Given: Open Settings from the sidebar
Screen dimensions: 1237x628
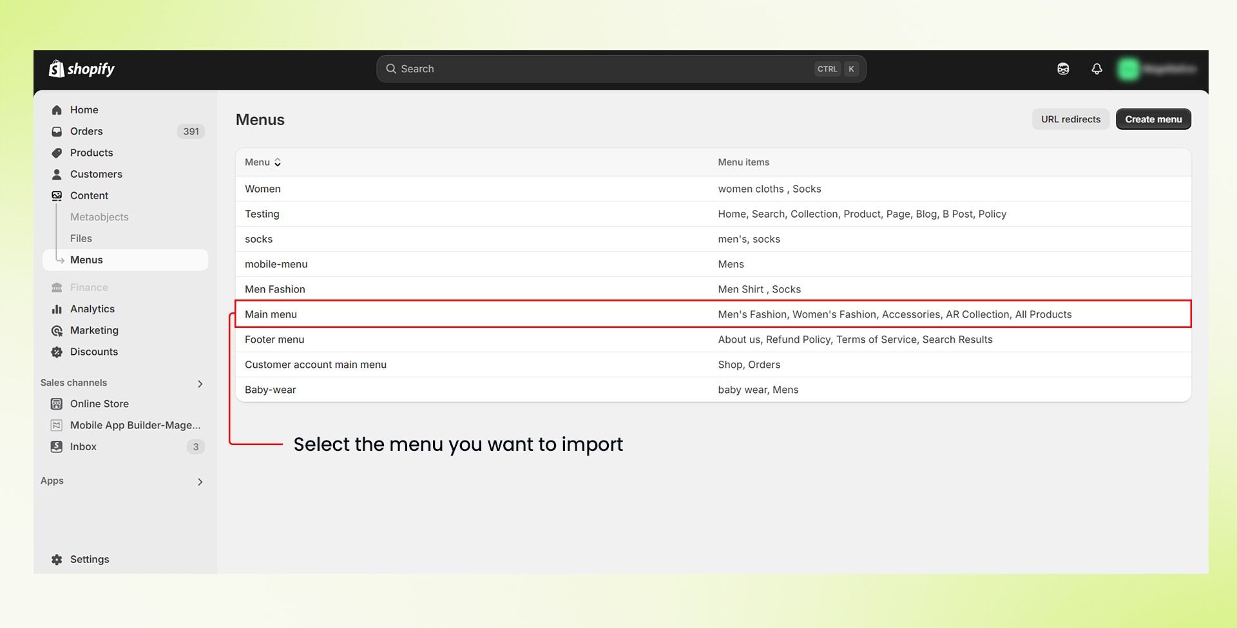Looking at the screenshot, I should click(x=90, y=559).
